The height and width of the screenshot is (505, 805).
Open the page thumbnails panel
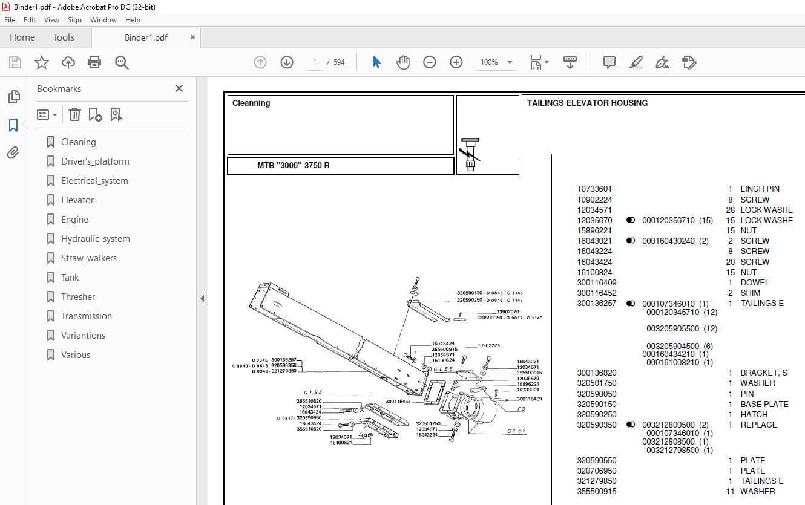click(x=13, y=96)
